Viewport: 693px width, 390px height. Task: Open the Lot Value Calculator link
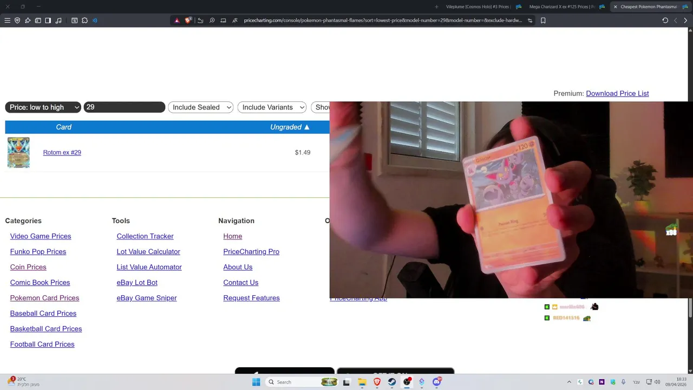click(x=148, y=251)
